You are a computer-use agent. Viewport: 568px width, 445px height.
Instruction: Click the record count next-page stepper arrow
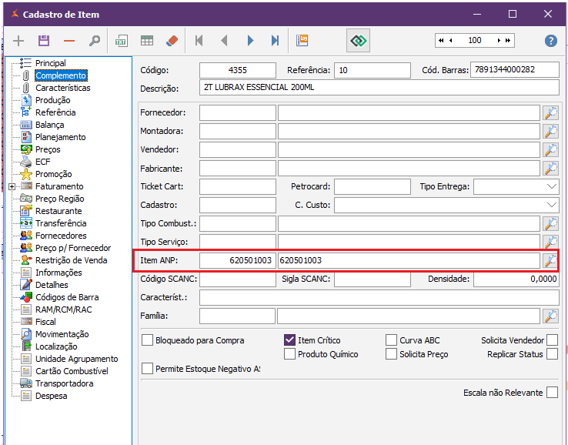(500, 40)
